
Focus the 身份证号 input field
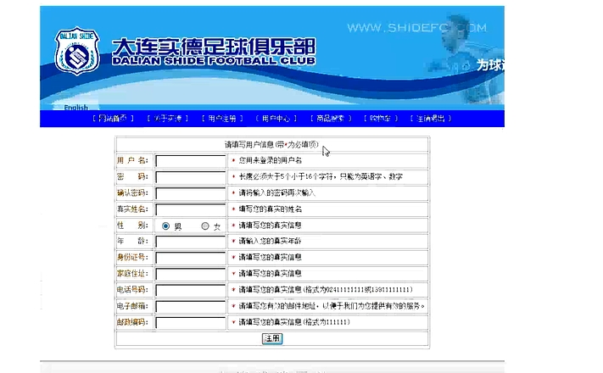[x=190, y=258]
